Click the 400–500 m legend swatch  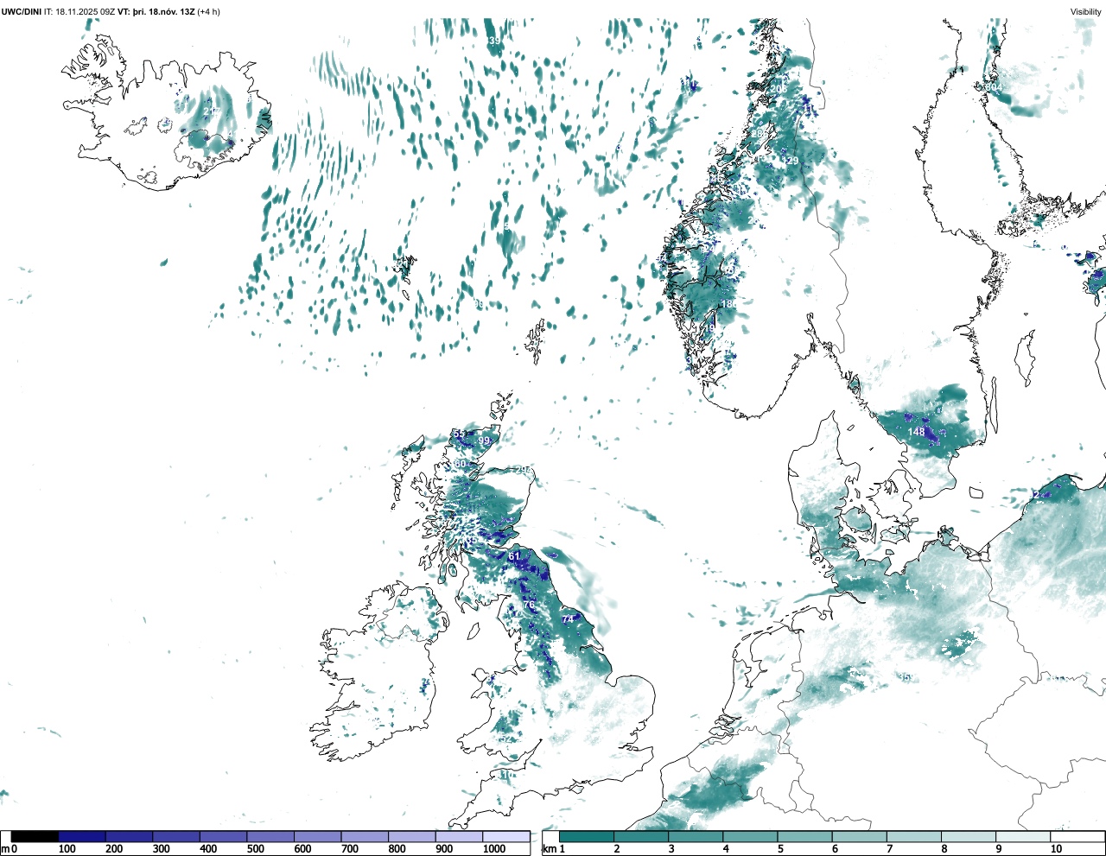pos(224,836)
